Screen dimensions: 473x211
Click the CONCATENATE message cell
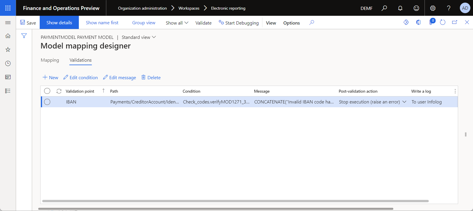pos(294,102)
